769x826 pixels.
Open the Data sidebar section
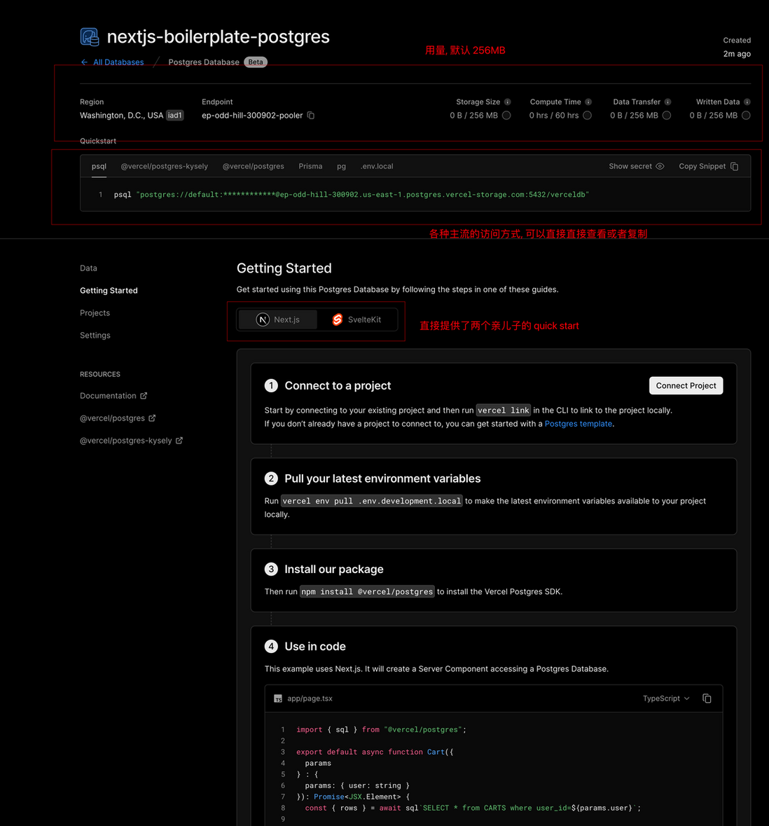coord(88,268)
